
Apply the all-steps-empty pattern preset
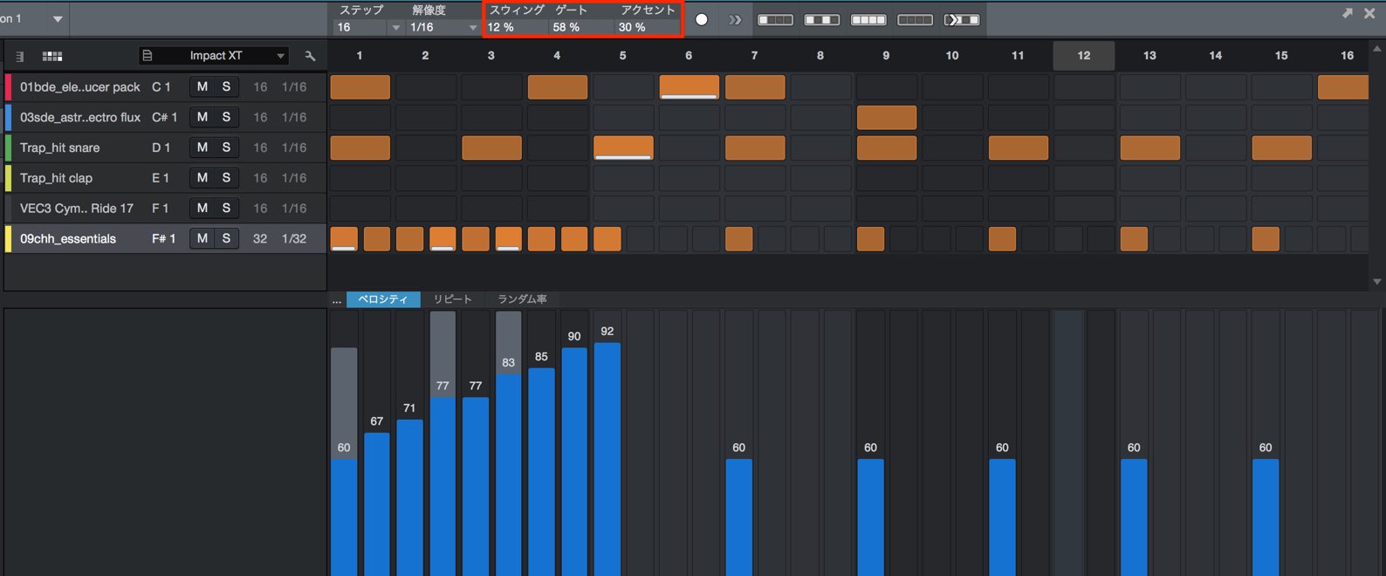point(915,19)
